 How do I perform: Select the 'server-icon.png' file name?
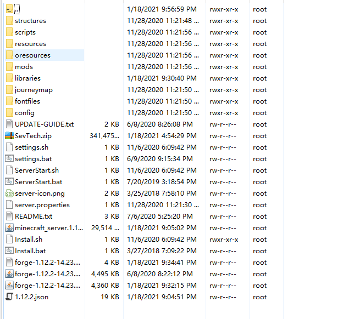pyautogui.click(x=40, y=193)
